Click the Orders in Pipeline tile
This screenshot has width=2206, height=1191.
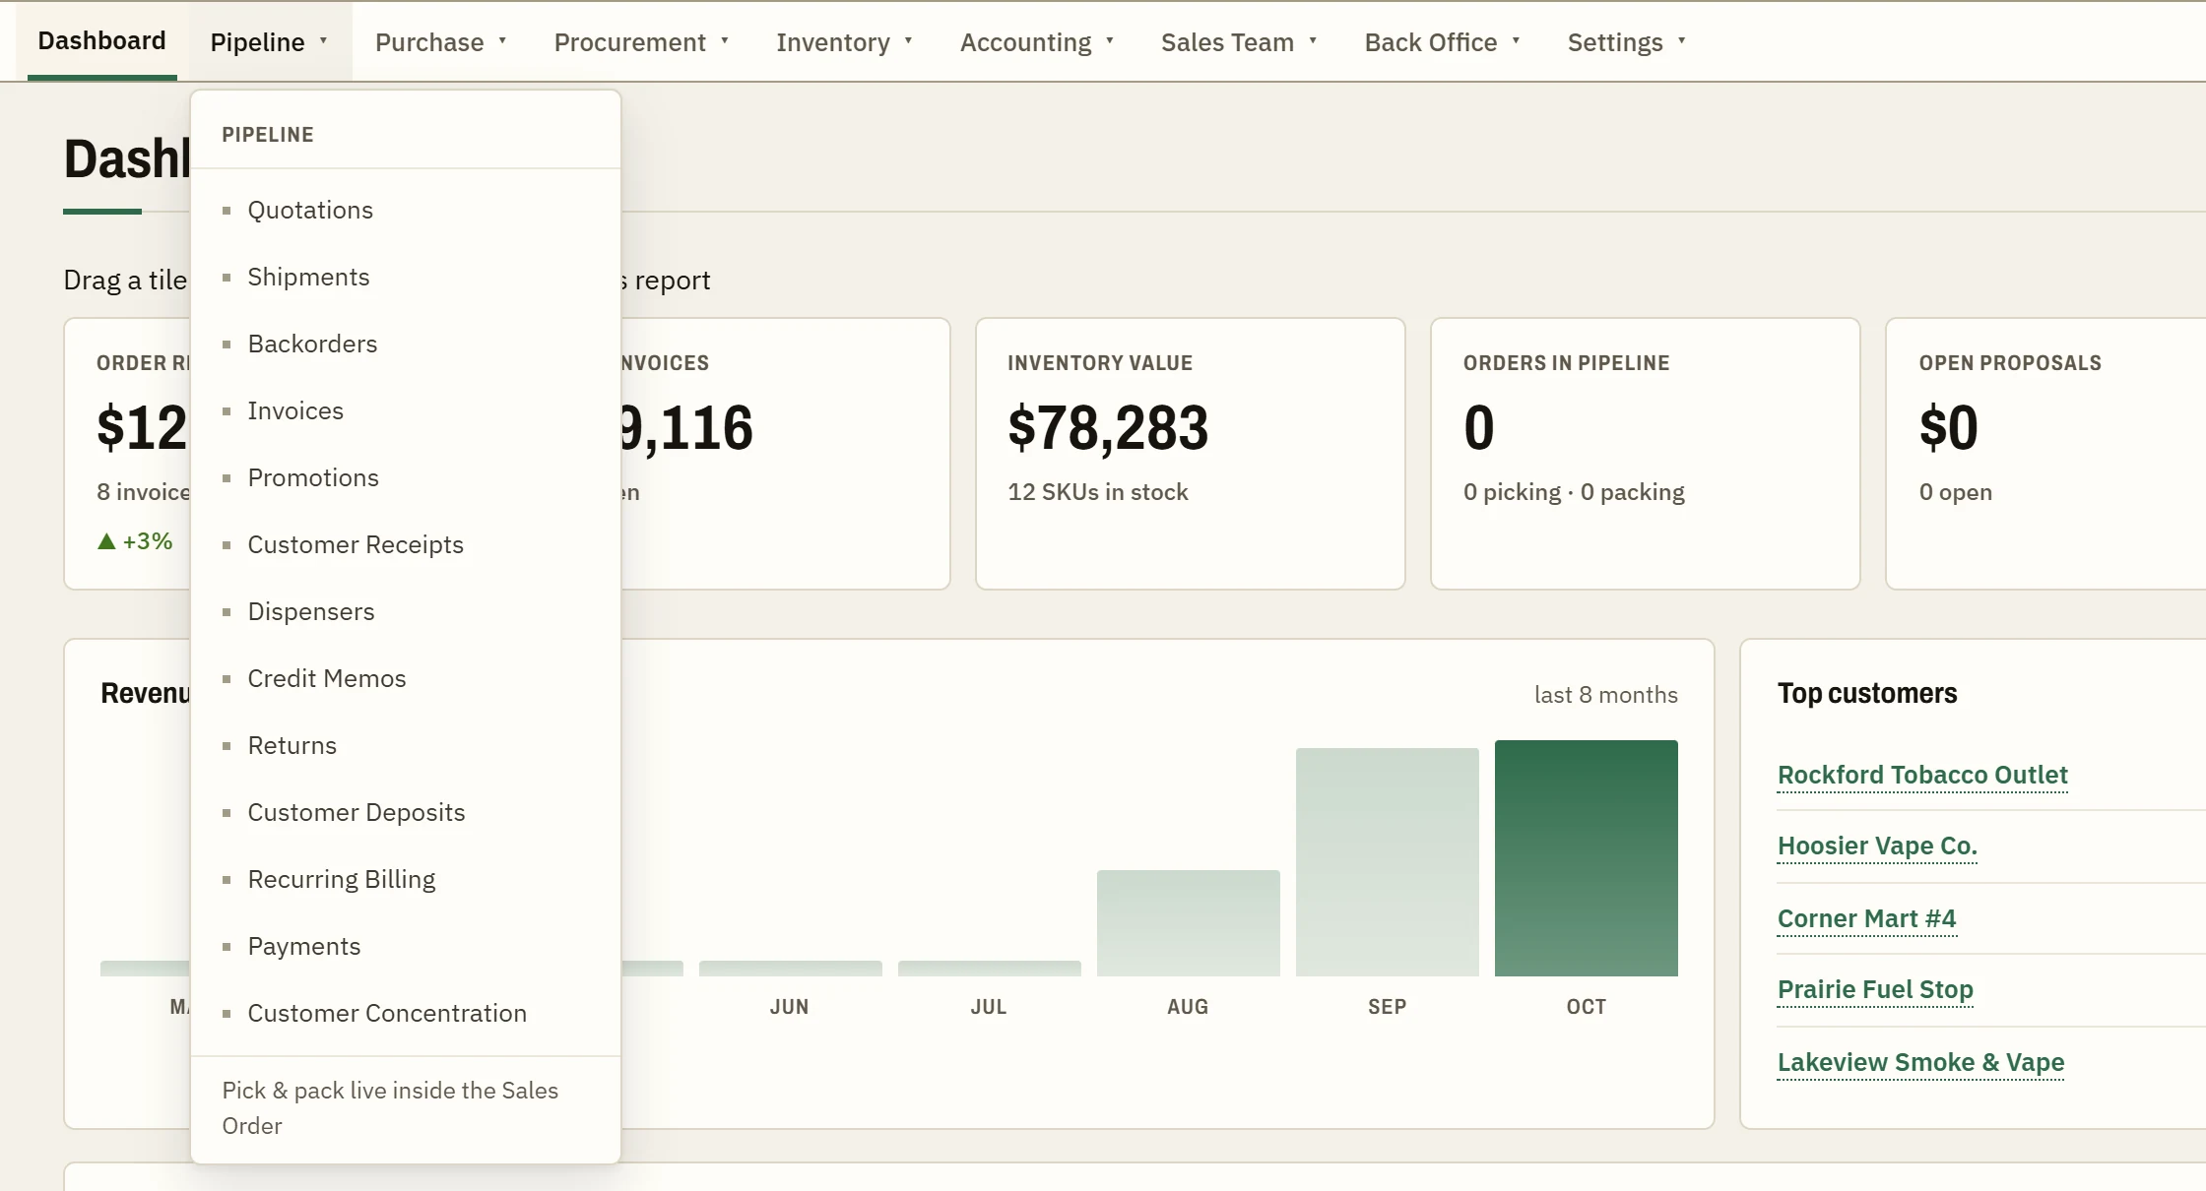(x=1645, y=454)
